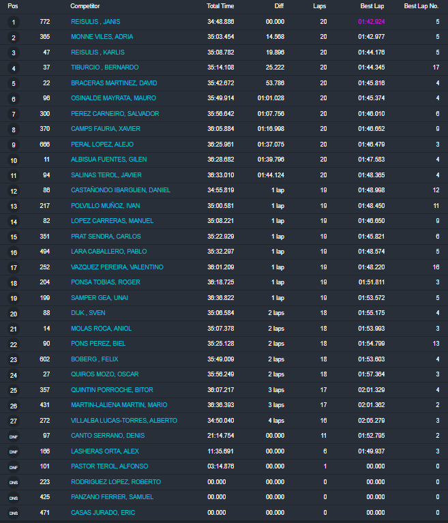The image size is (448, 523).
Task: Select competitor TIBURCIO, BERNARDO
Action: click(104, 68)
